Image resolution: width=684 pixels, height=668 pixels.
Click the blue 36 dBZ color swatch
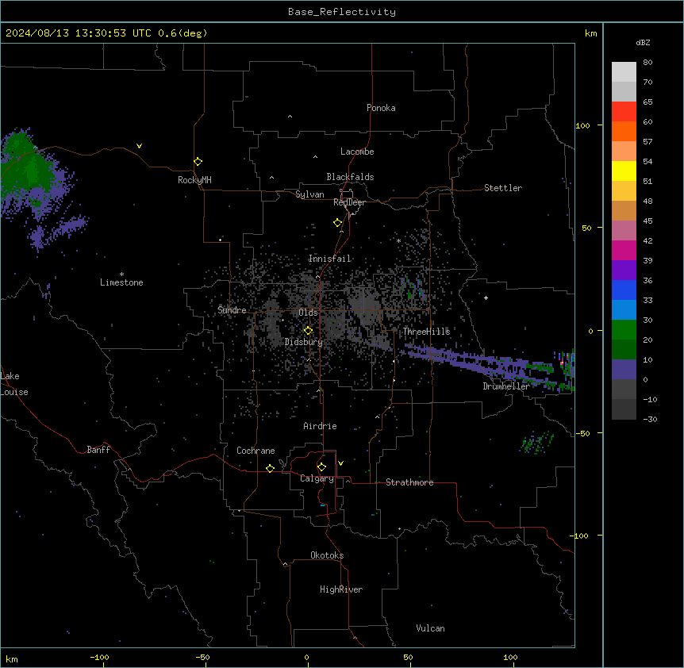(x=624, y=290)
